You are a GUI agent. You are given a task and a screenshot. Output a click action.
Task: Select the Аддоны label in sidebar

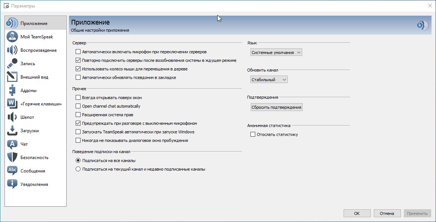click(x=28, y=91)
